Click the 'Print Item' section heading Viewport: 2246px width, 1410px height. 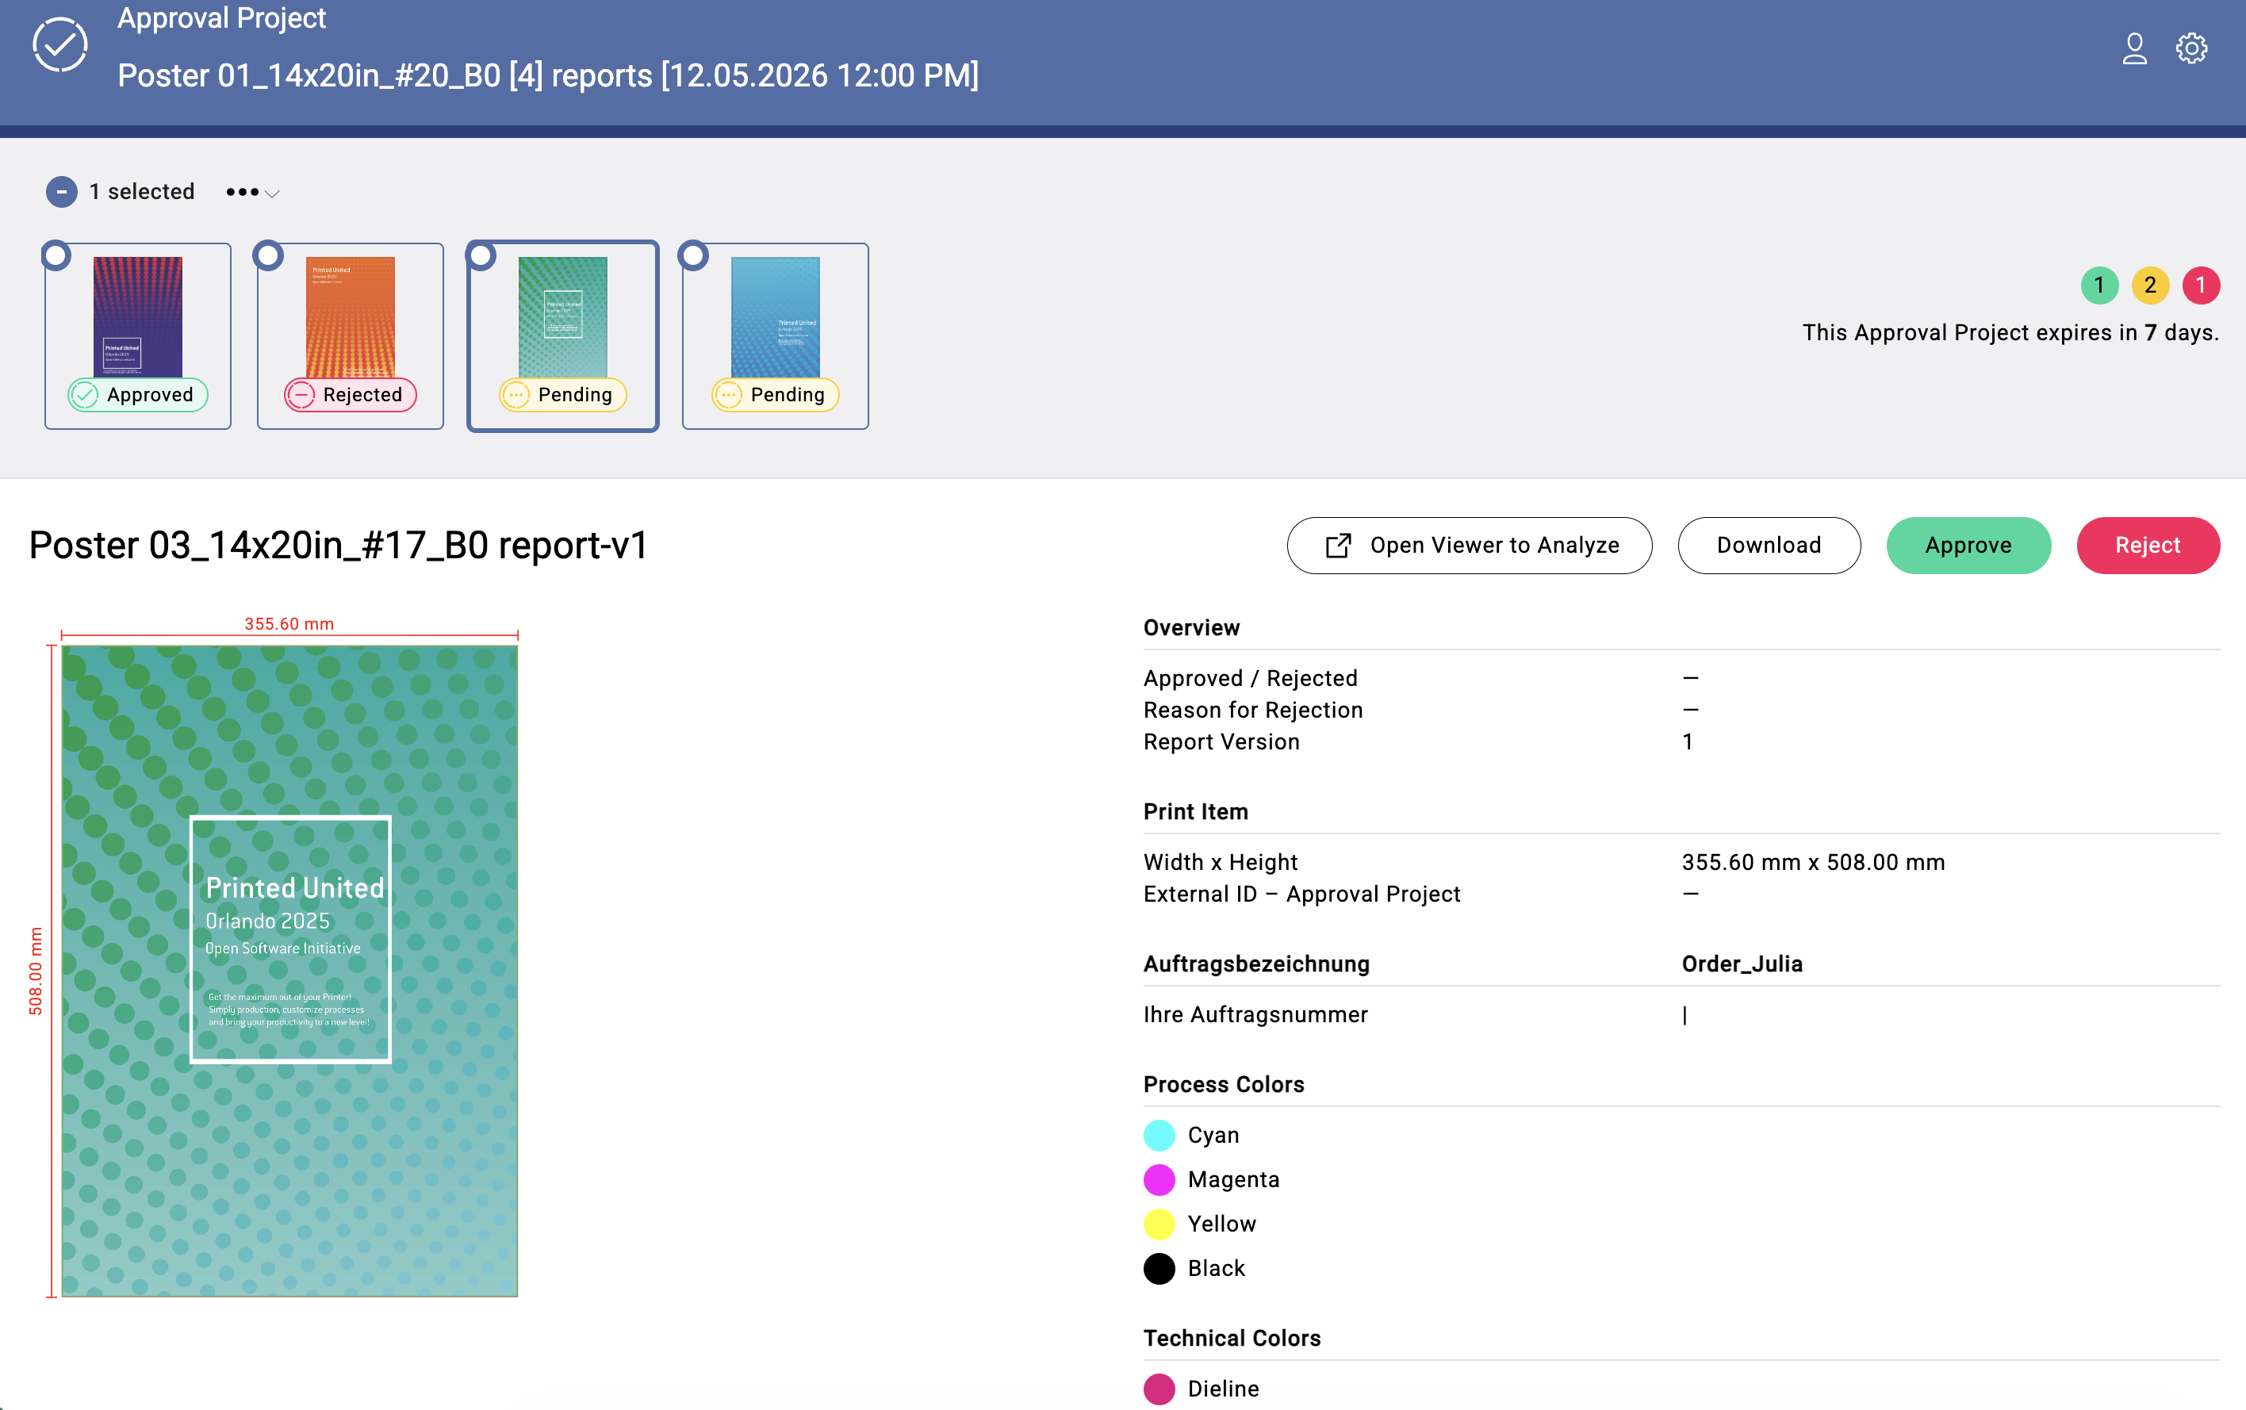[1195, 811]
